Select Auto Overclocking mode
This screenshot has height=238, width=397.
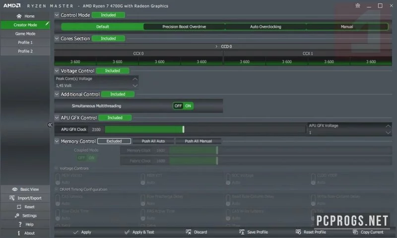265,27
